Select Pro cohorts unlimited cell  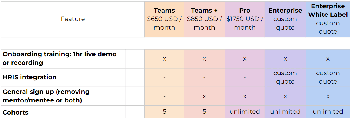pyautogui.click(x=245, y=112)
